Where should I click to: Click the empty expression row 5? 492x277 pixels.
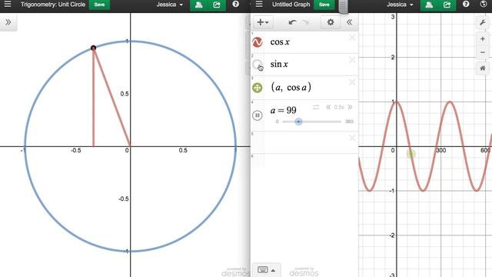click(304, 142)
